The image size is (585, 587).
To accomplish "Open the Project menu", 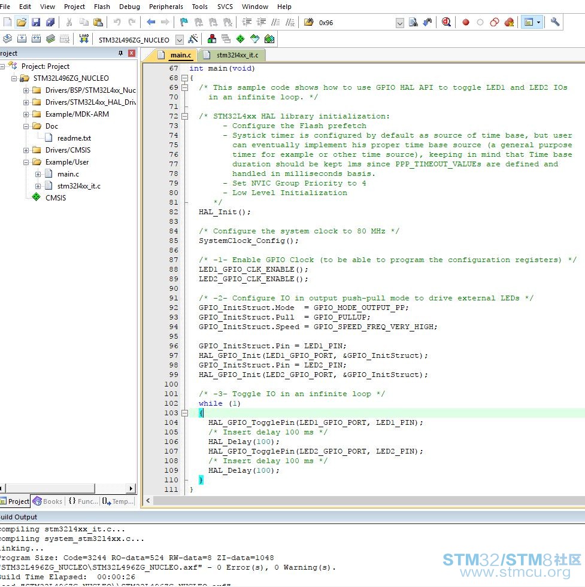I will tap(74, 7).
